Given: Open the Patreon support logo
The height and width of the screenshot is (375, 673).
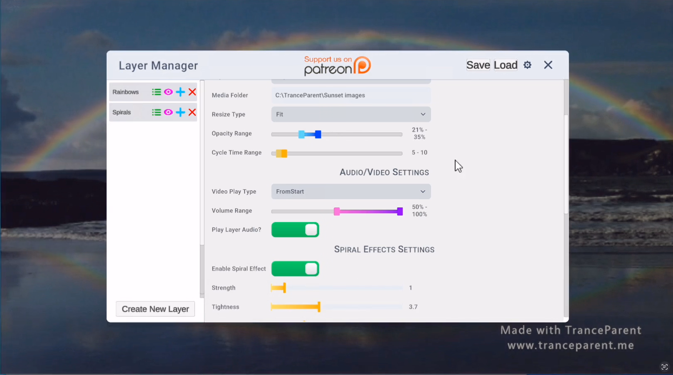Looking at the screenshot, I should [x=337, y=66].
